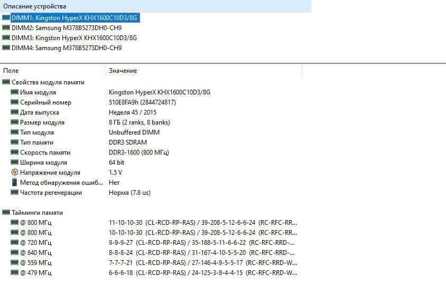This screenshot has height=285, width=446.
Task: Select the 'Имя модуля' field label
Action: (38, 92)
